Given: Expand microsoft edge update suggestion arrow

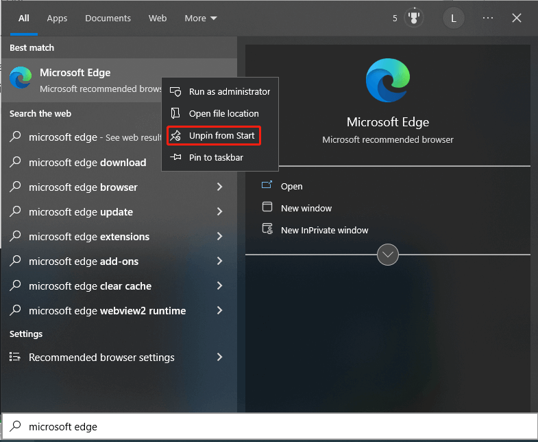Looking at the screenshot, I should pos(219,211).
